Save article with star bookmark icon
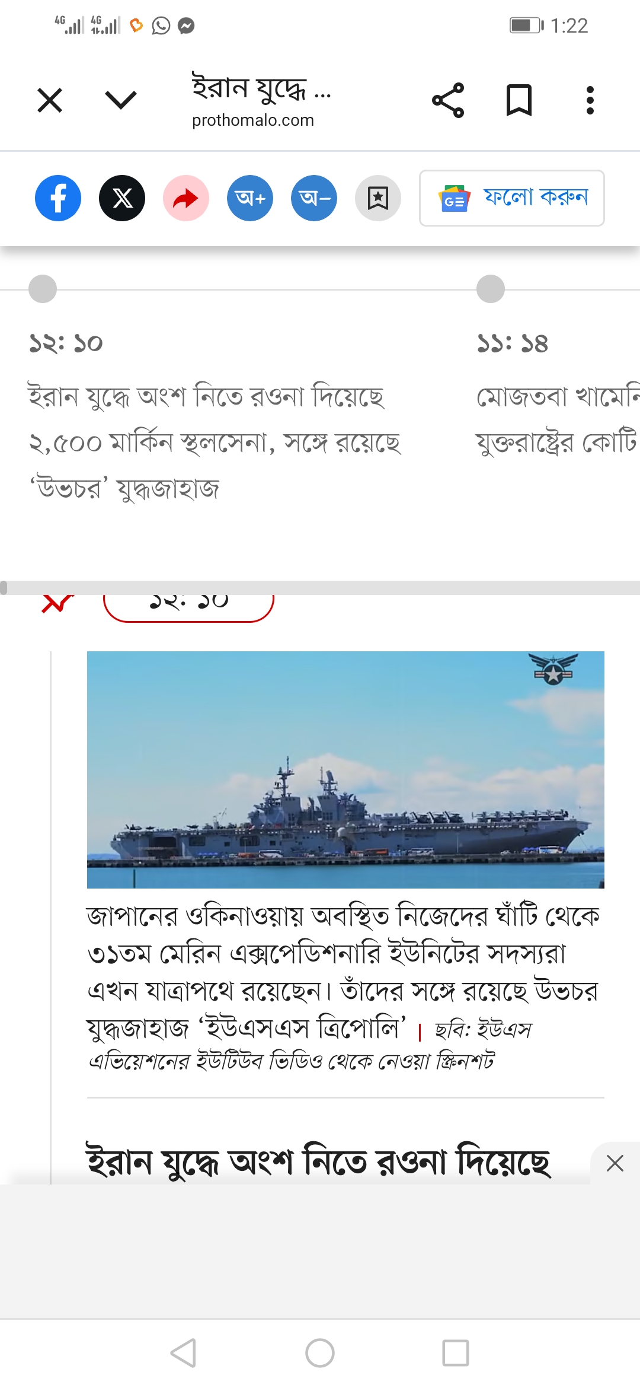The height and width of the screenshot is (1388, 640). [x=378, y=198]
